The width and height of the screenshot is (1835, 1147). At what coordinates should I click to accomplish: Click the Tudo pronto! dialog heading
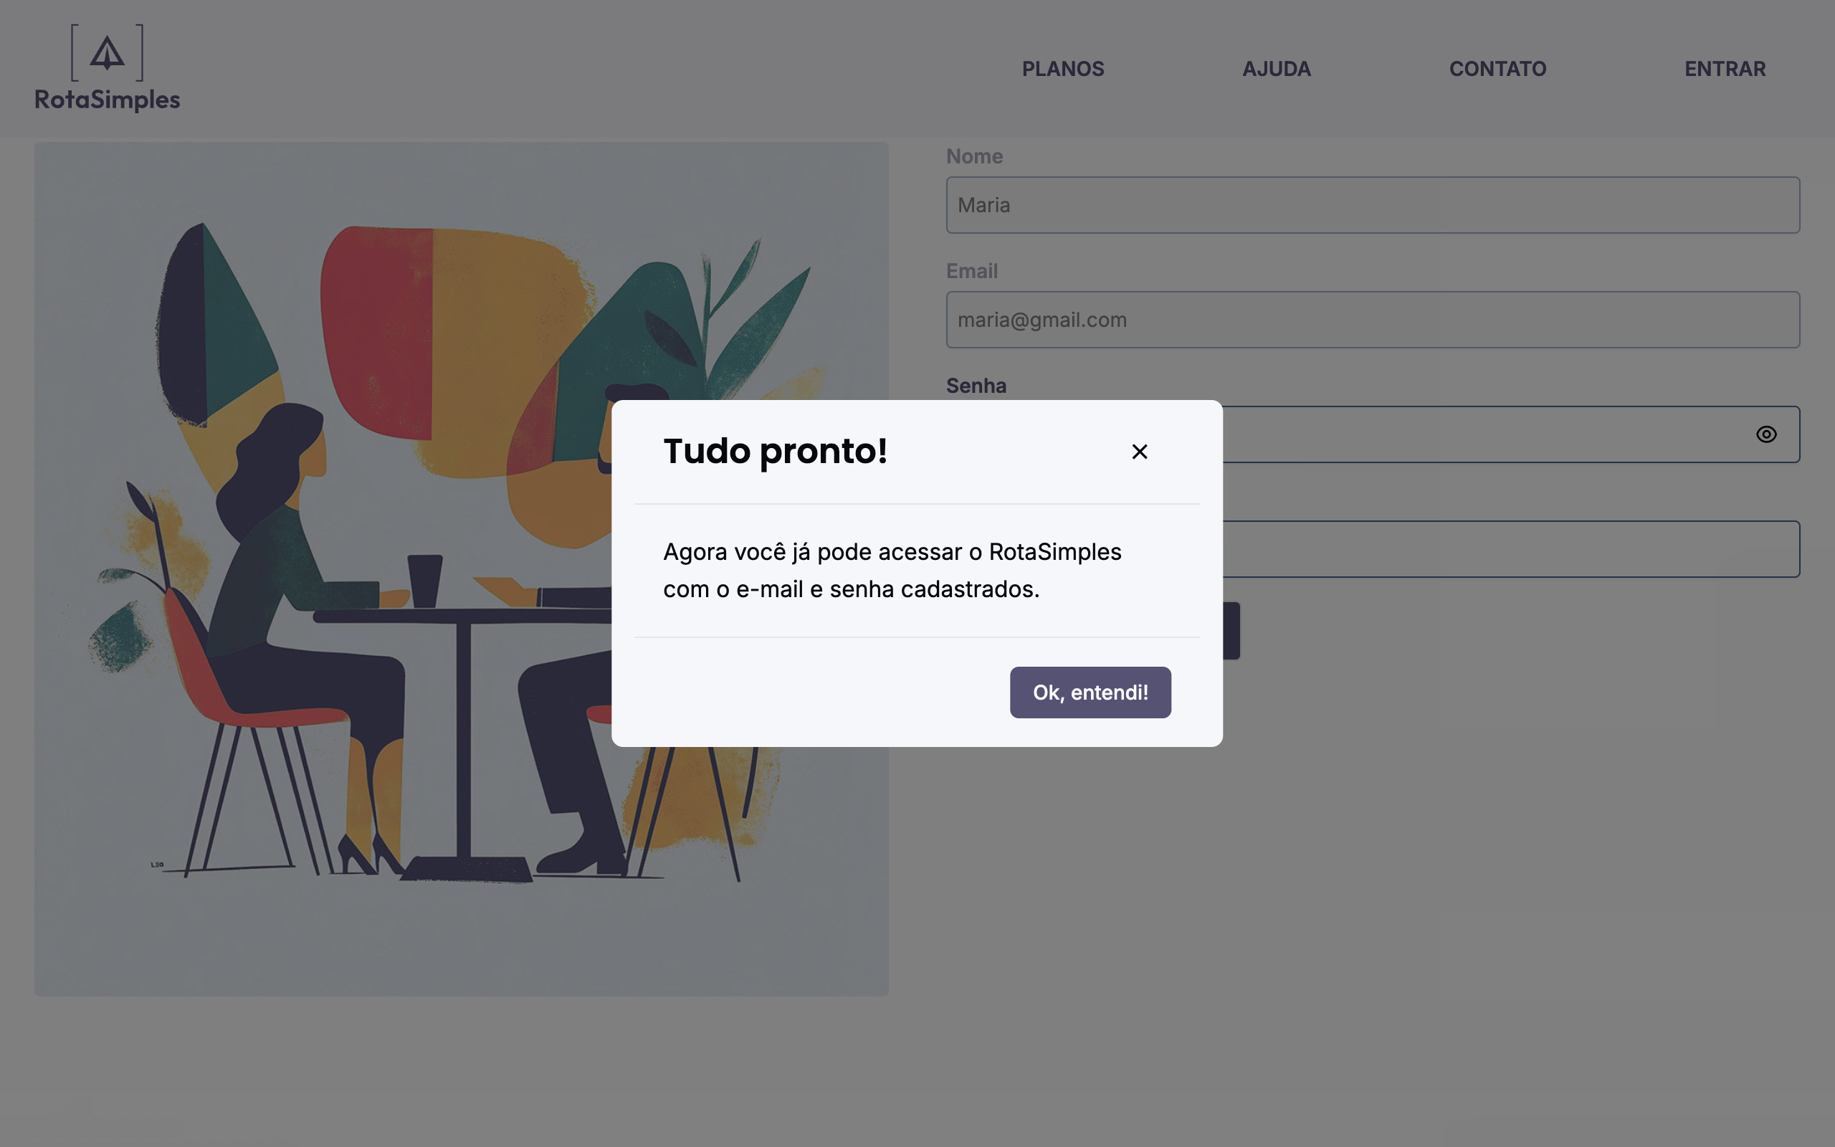pos(775,452)
